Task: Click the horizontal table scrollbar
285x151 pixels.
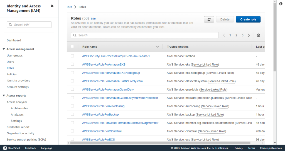Action: point(160,143)
